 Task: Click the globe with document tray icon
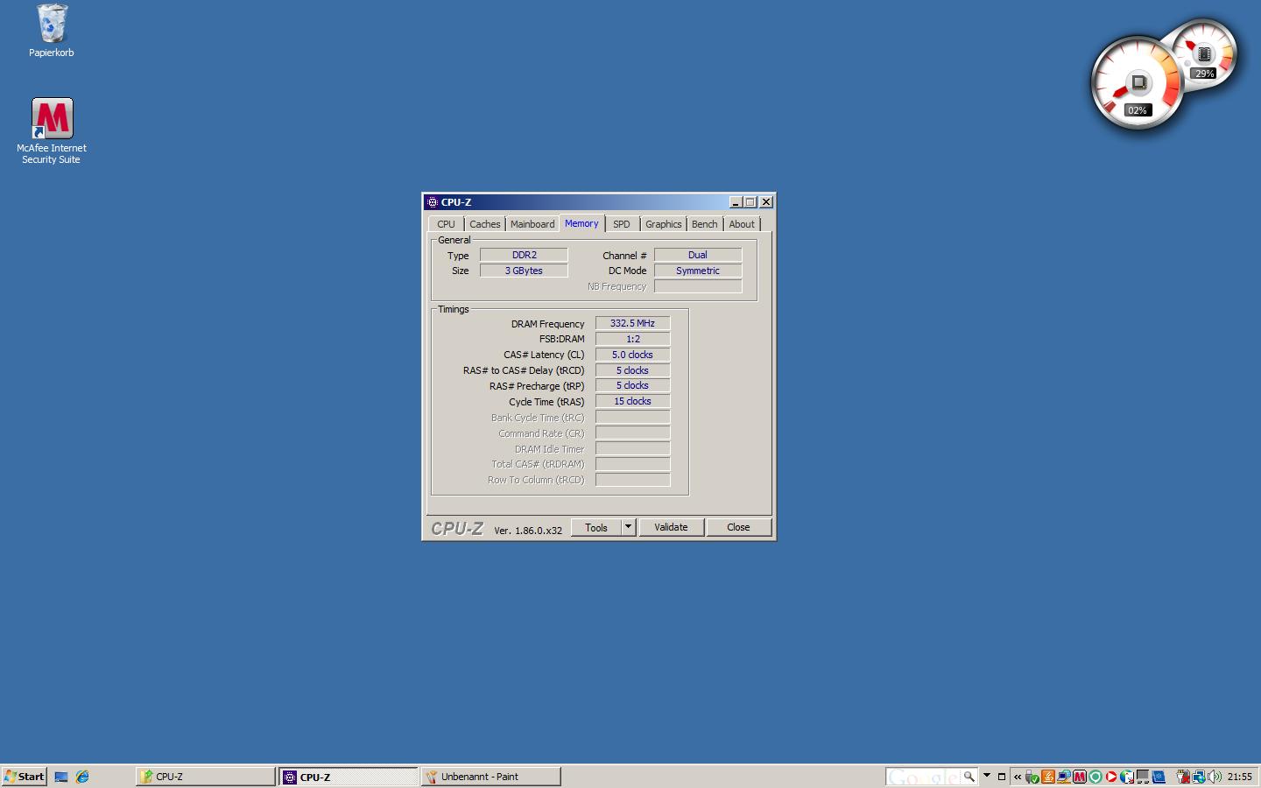[x=1127, y=777]
